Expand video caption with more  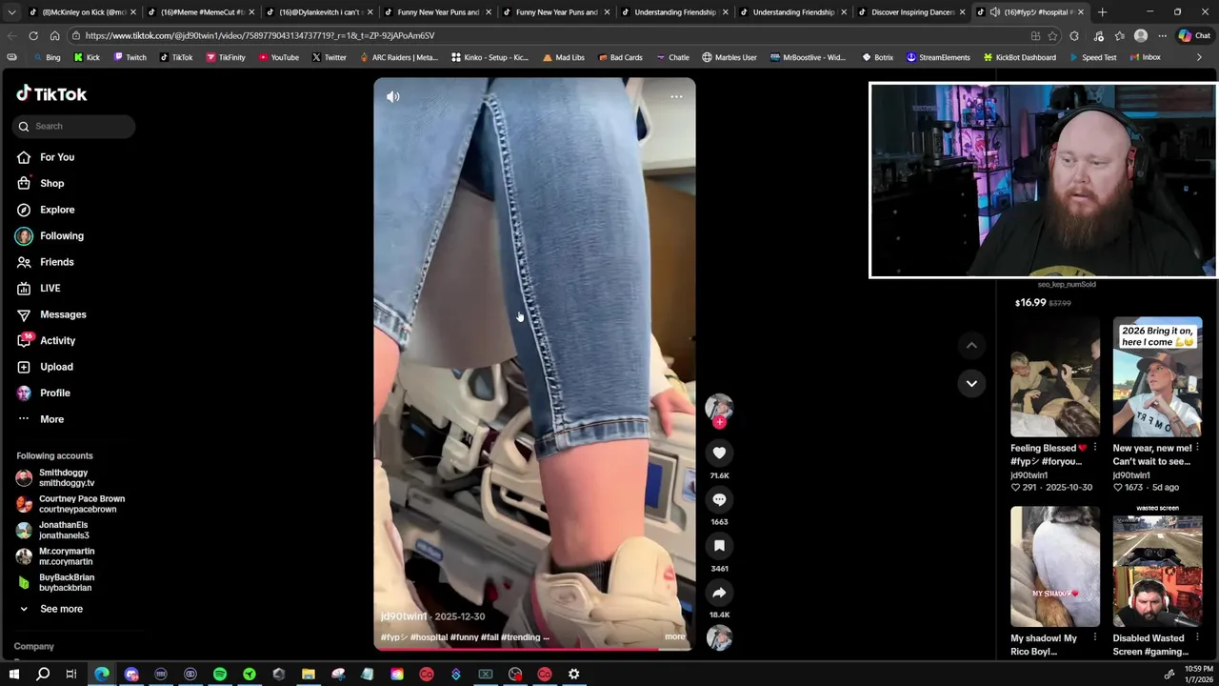[x=674, y=636]
